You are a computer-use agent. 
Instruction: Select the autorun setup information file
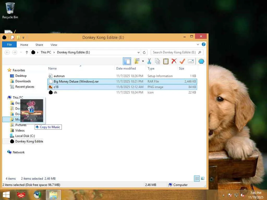pos(122,76)
